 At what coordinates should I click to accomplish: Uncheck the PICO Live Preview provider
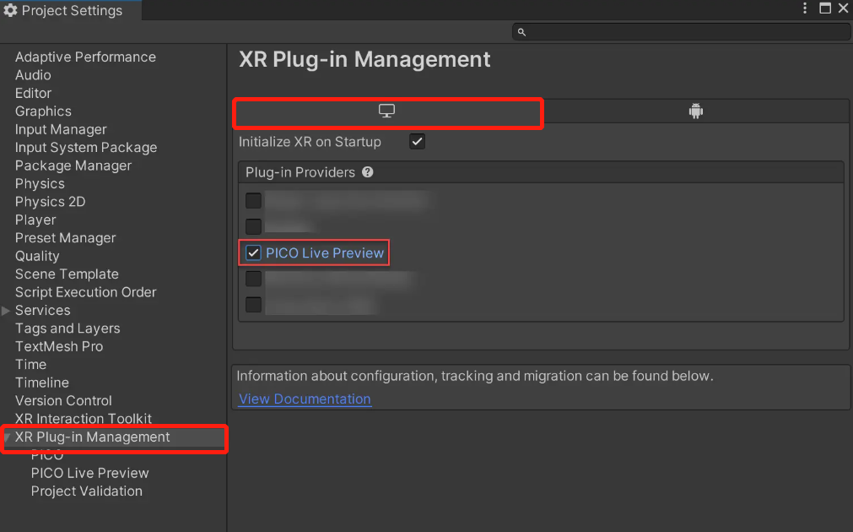pos(253,252)
